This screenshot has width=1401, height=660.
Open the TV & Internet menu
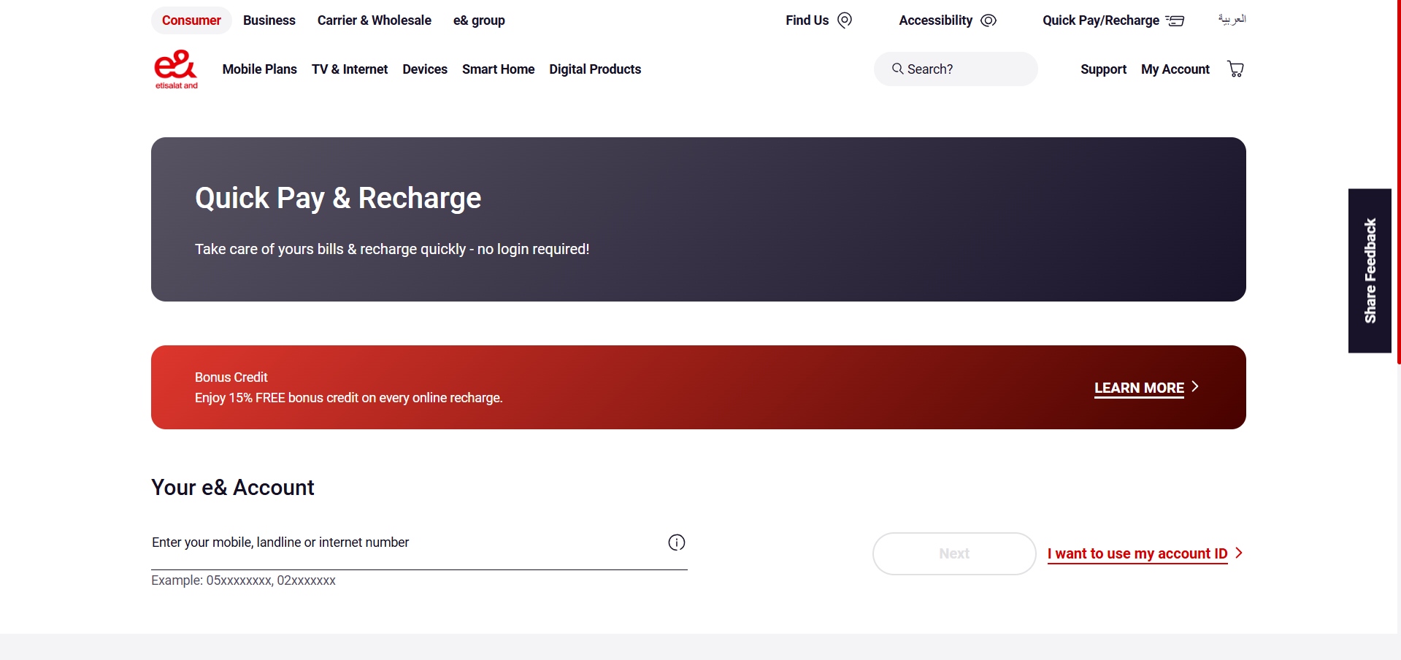[x=350, y=69]
